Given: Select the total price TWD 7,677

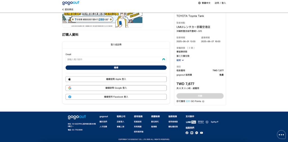Looking at the screenshot, I should (185, 84).
